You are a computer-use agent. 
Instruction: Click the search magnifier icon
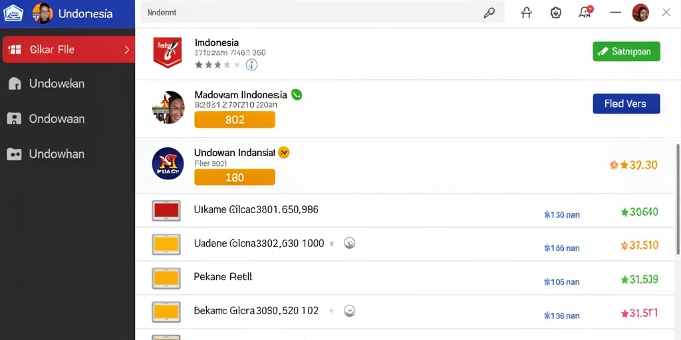coord(489,13)
